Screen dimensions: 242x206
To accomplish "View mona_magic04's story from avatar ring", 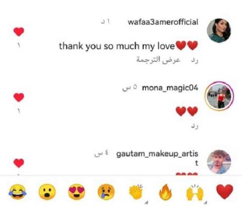I will click(219, 96).
